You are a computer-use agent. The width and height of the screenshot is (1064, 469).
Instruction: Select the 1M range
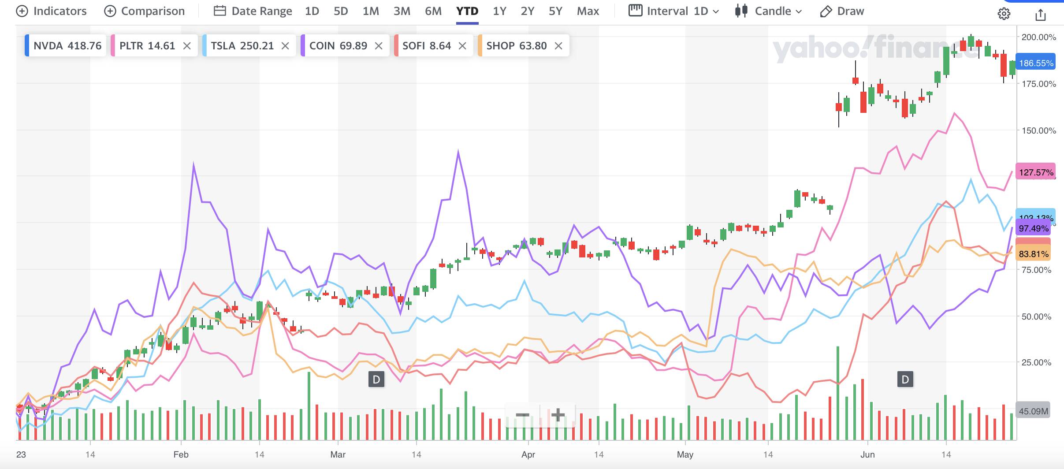(x=371, y=11)
